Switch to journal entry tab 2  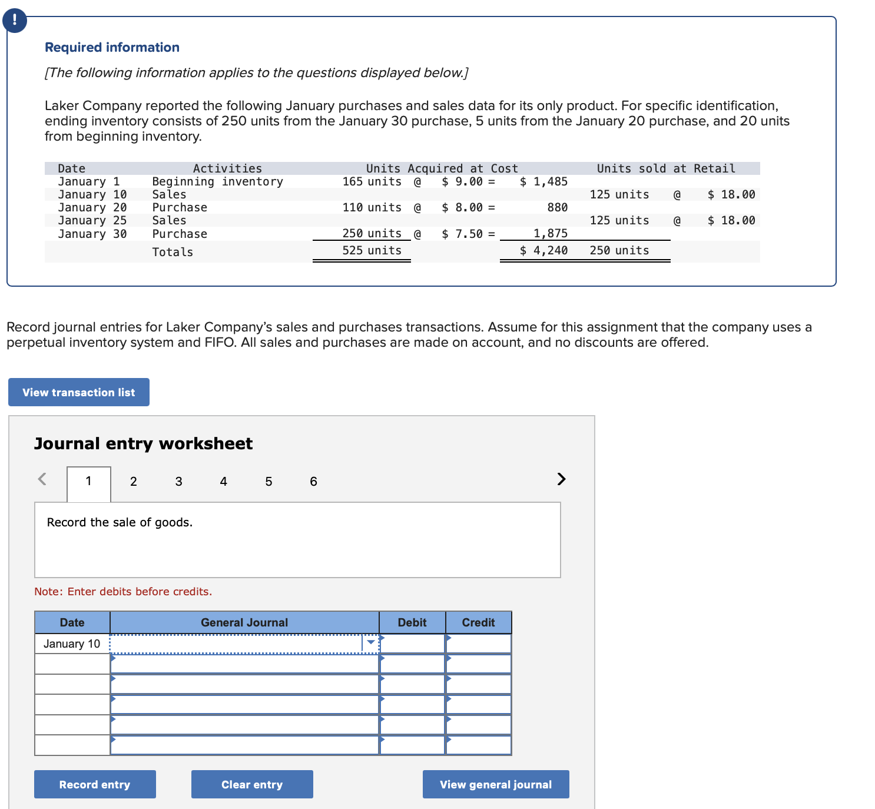coord(134,482)
